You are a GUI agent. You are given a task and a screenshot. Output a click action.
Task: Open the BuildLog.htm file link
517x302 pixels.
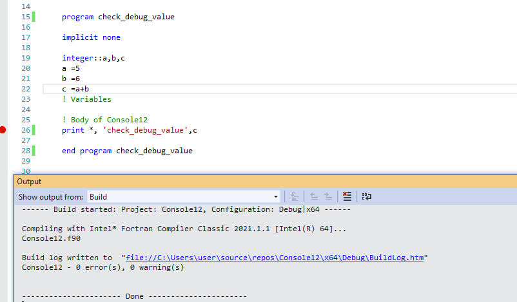[x=275, y=258]
